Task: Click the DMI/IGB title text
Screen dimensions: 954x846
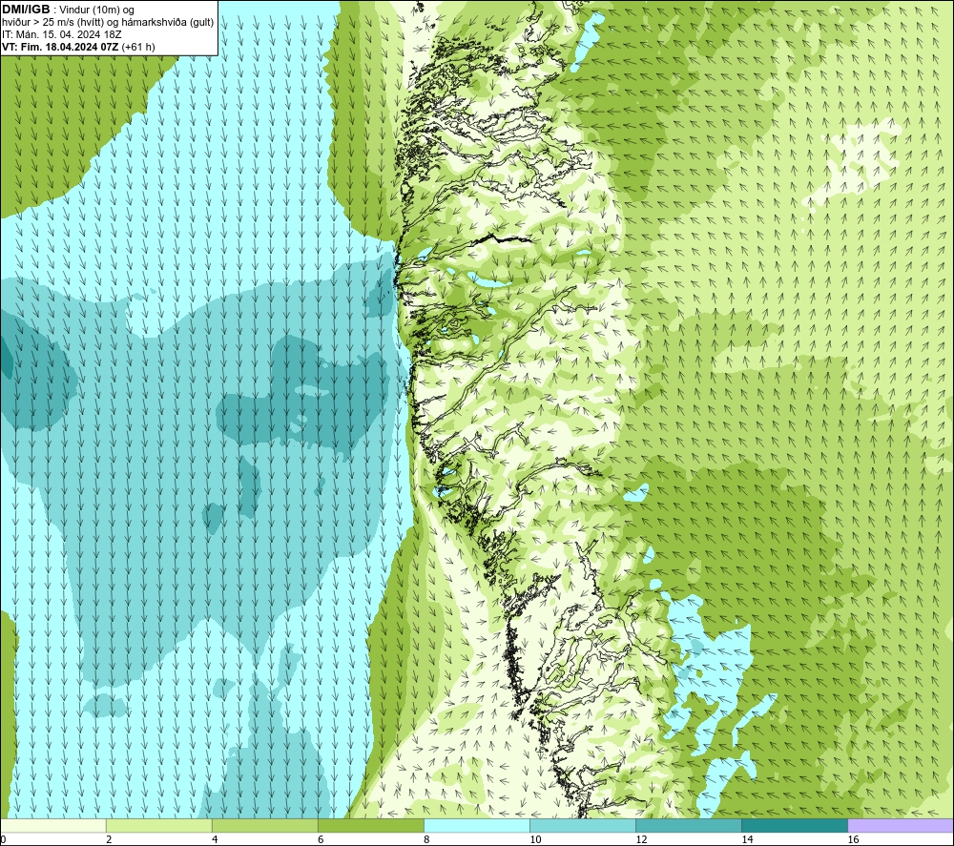Action: tap(26, 10)
